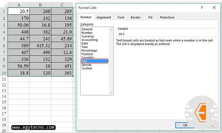Click the Sample preview box showing 20.5

166,34
